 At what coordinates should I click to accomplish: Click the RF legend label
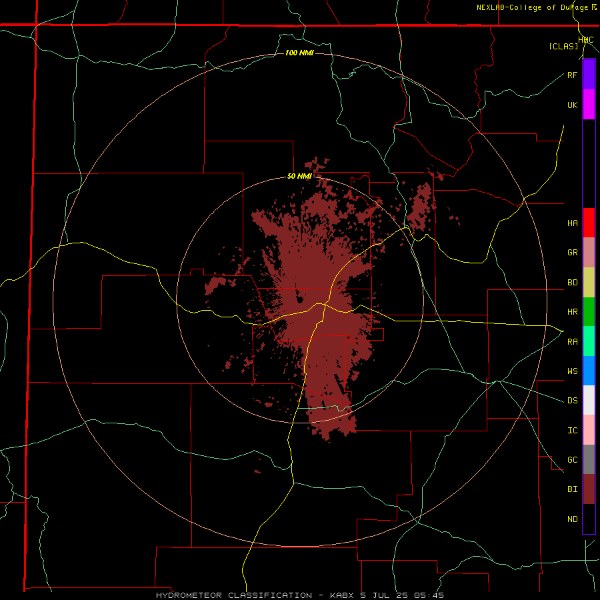click(572, 75)
